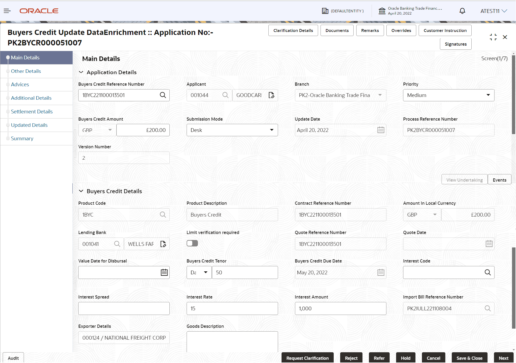Enable the Limit verification required toggle
Viewport: 516px width, 363px height.
click(192, 243)
